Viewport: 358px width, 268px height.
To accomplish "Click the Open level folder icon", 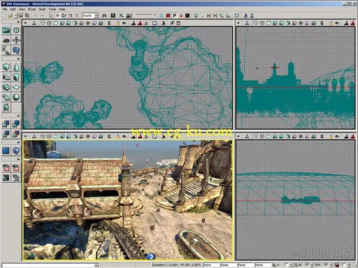I will click(10, 15).
